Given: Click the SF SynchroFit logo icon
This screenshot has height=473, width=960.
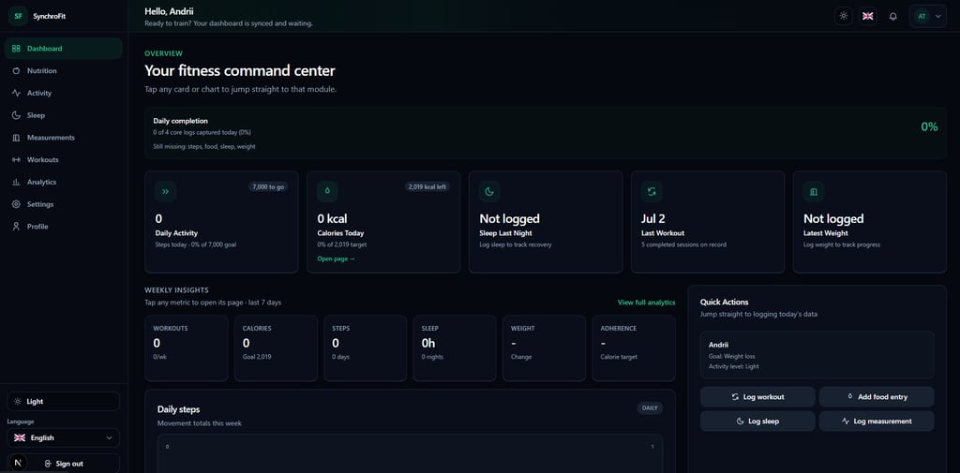Looking at the screenshot, I should coord(18,16).
